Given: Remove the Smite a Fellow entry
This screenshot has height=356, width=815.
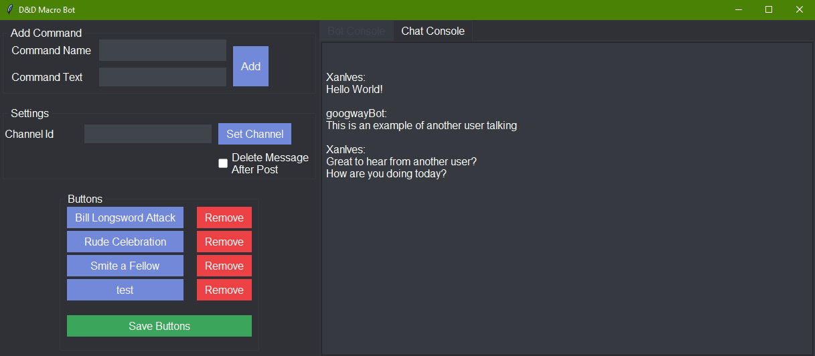Looking at the screenshot, I should pos(224,266).
